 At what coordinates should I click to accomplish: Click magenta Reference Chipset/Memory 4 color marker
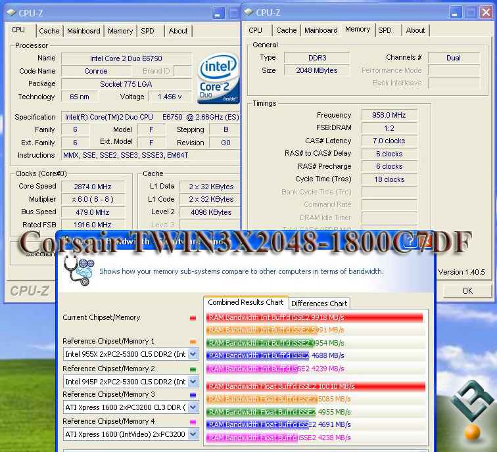pyautogui.click(x=193, y=422)
